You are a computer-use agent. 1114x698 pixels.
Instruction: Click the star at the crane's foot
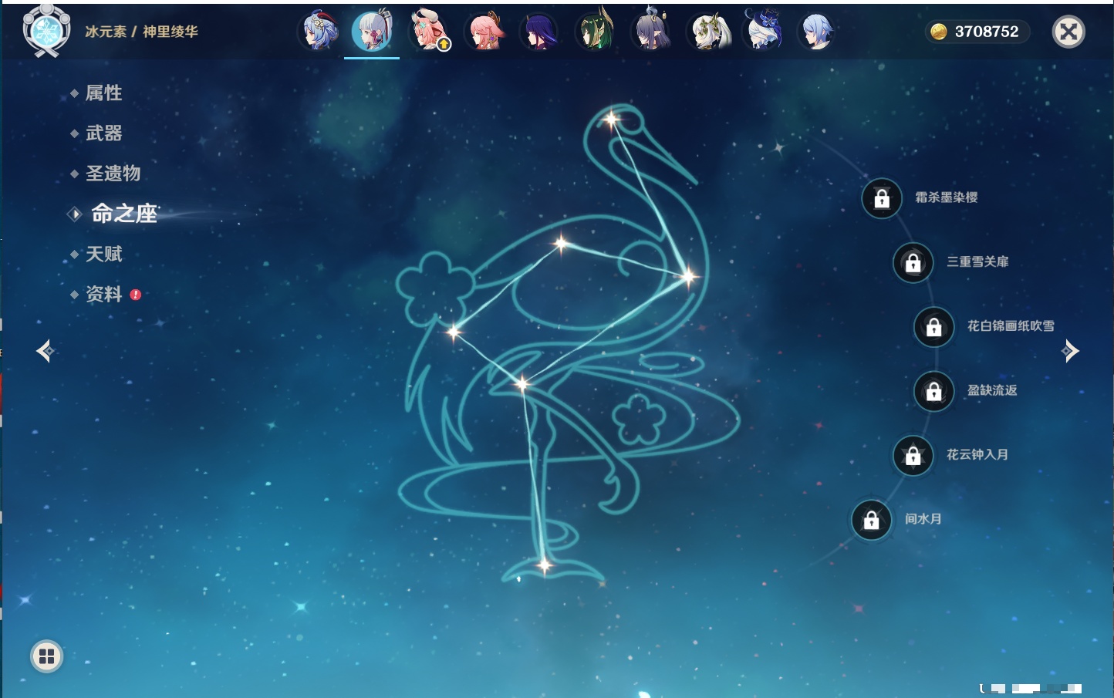544,566
